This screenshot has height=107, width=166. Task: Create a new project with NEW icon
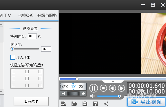63,104
